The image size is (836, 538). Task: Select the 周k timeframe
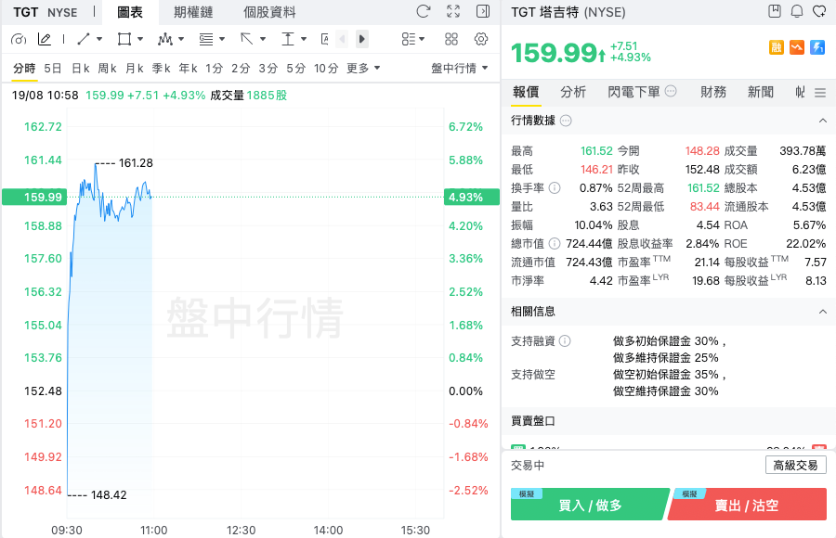[107, 69]
